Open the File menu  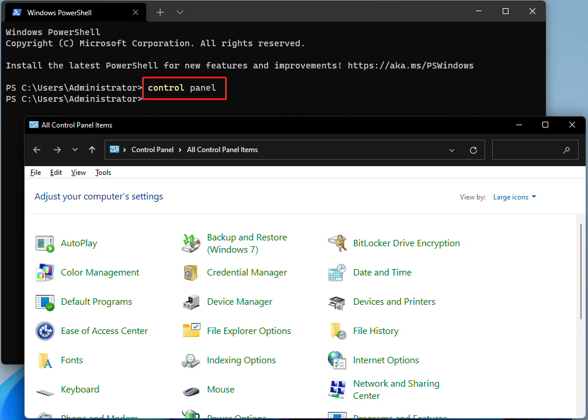tap(36, 173)
